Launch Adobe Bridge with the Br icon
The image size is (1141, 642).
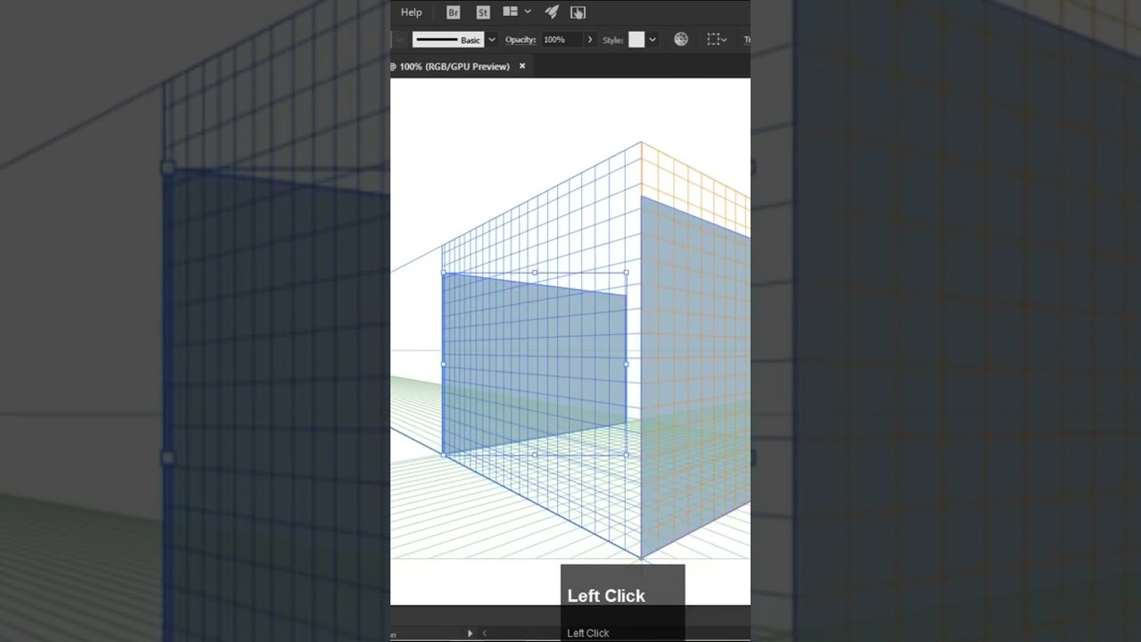[453, 12]
